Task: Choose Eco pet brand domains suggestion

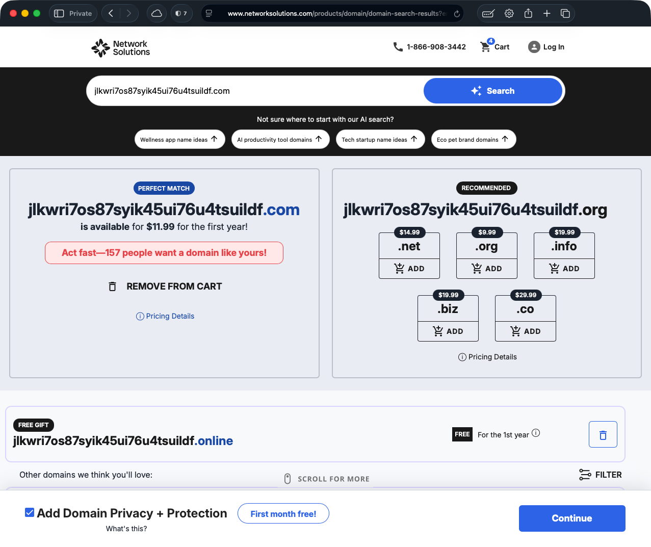Action: [473, 140]
